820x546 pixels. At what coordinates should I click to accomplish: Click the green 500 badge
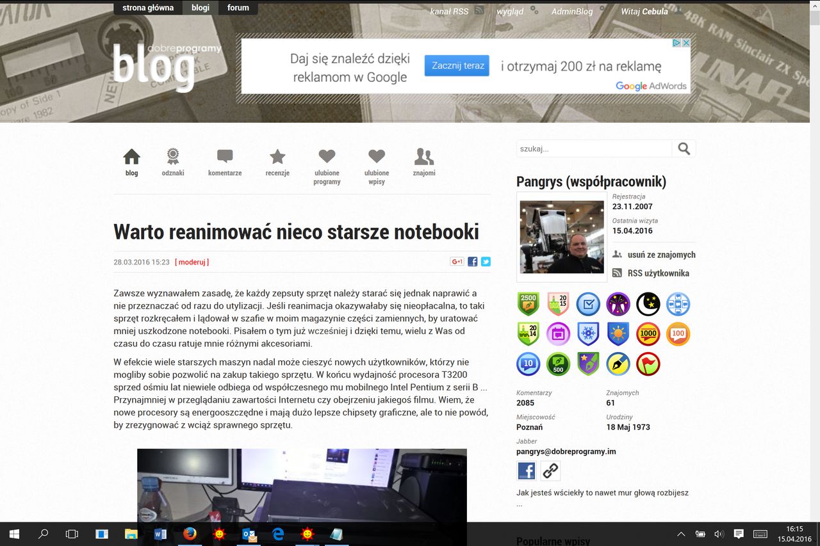coord(558,364)
